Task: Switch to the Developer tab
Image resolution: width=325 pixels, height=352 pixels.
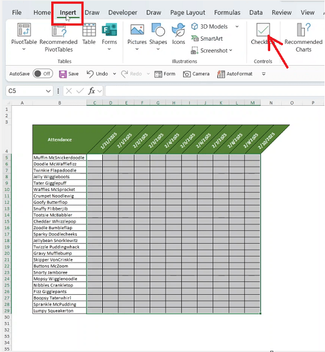Action: click(123, 13)
